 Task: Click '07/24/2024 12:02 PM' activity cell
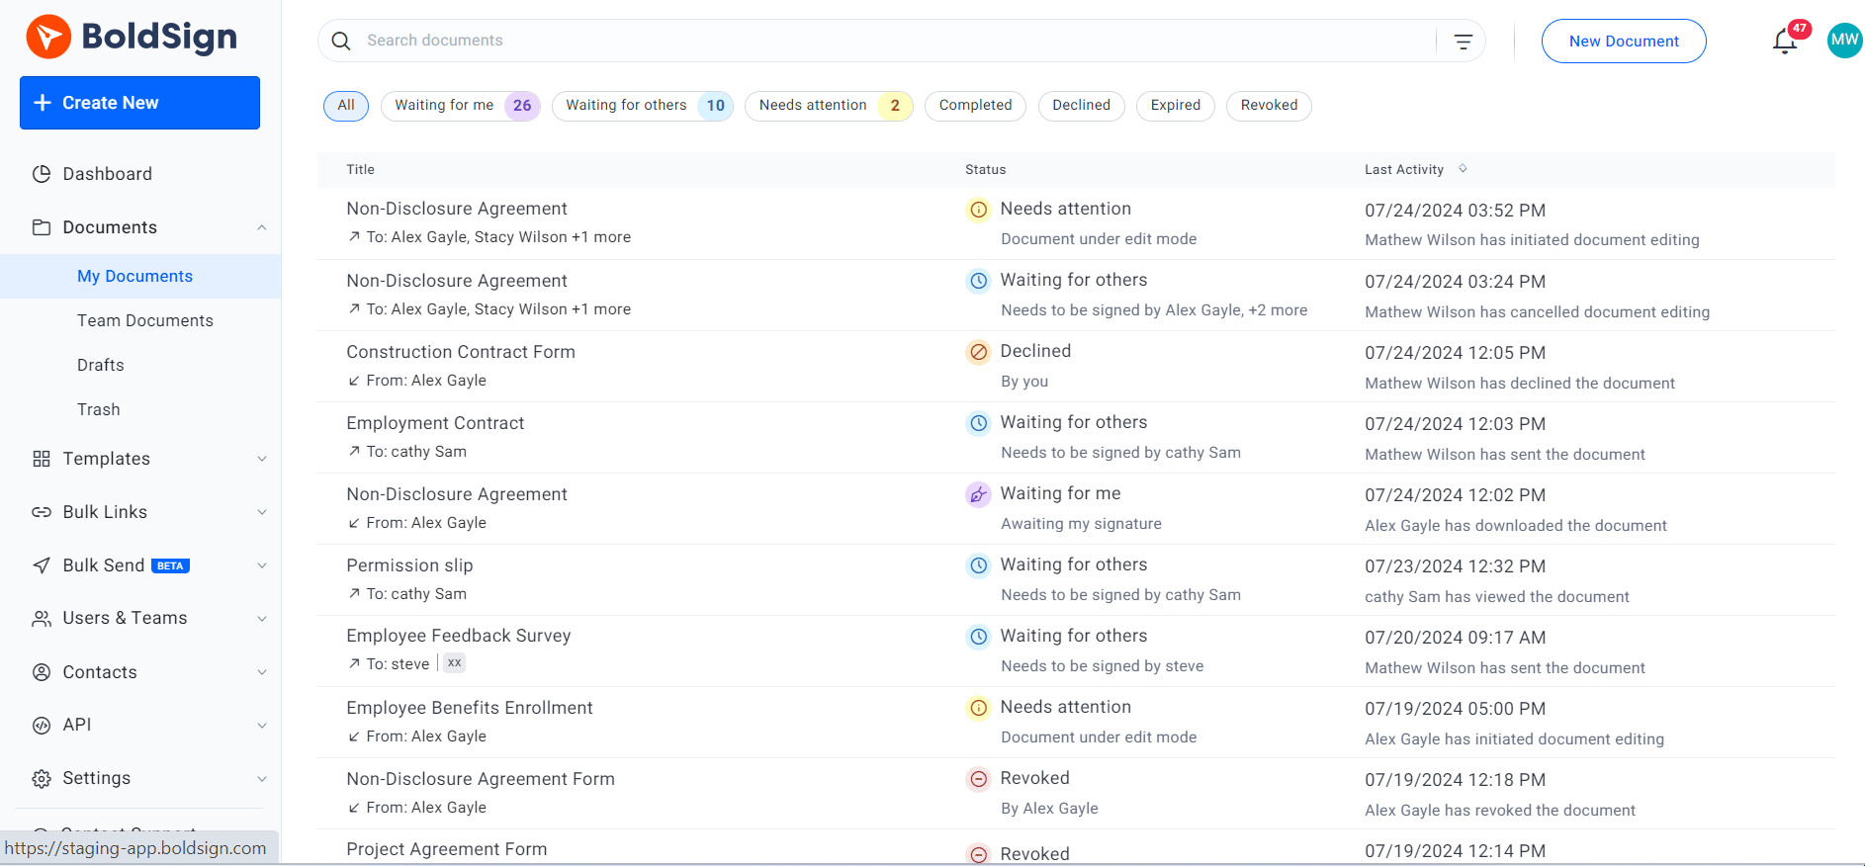(x=1456, y=495)
